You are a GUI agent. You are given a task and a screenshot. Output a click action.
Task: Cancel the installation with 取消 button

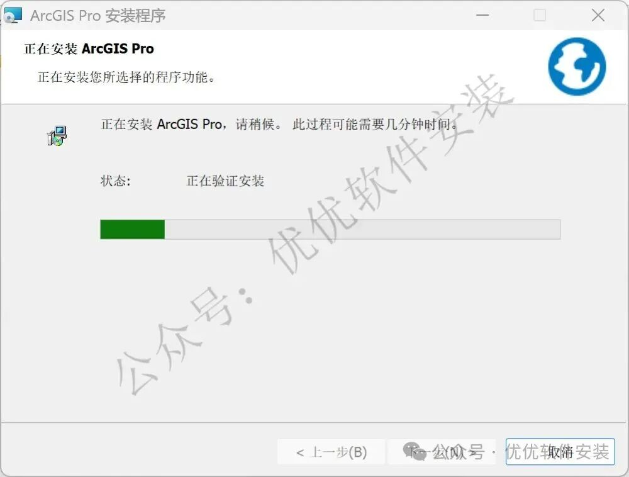coord(560,452)
